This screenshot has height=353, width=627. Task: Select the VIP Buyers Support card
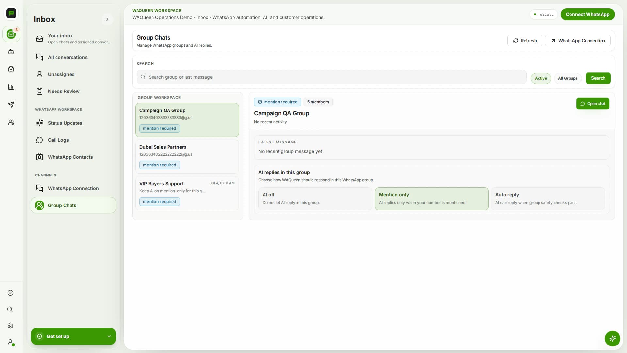coord(187,193)
